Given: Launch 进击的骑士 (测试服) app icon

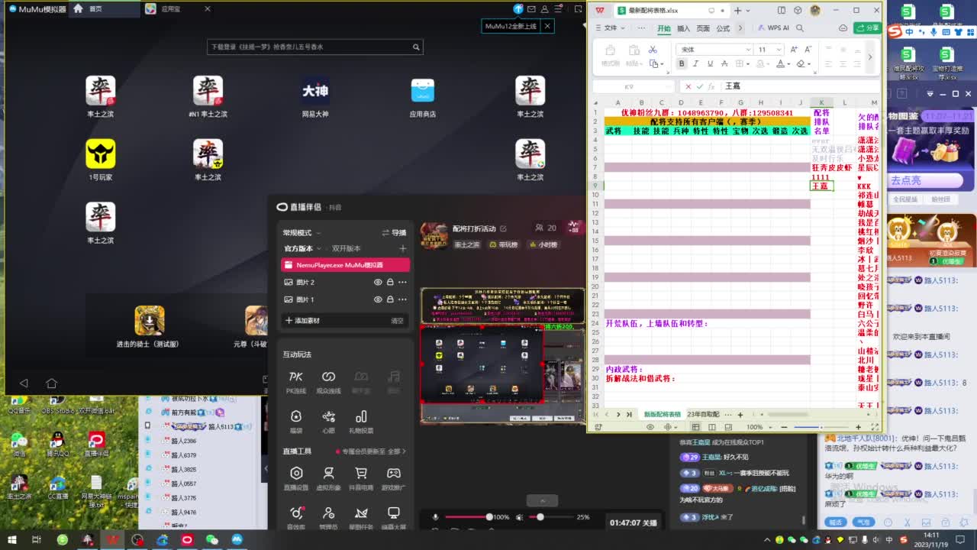Looking at the screenshot, I should [x=150, y=321].
